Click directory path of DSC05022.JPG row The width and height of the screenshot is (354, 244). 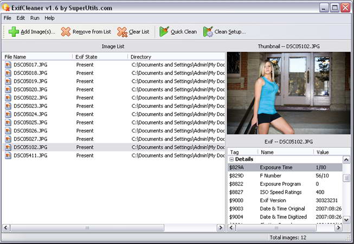(x=178, y=98)
